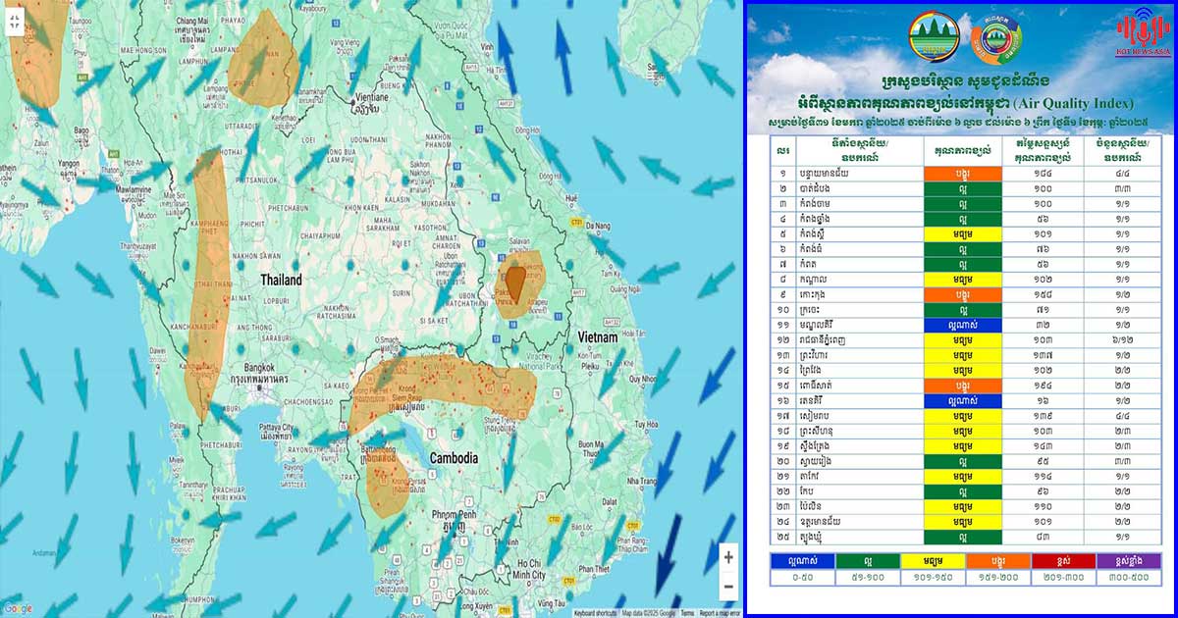Open the map Terms link
The width and height of the screenshot is (1178, 618).
[687, 613]
